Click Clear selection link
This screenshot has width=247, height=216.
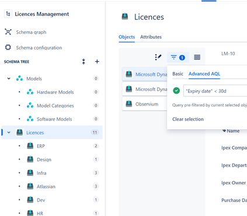tap(188, 119)
